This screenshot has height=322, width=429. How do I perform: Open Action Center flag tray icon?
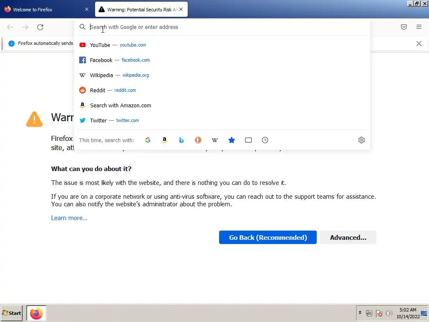tap(379, 313)
